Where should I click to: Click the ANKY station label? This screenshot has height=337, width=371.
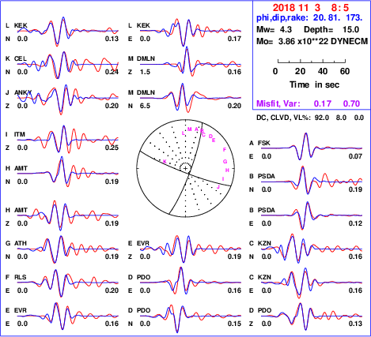coord(23,92)
